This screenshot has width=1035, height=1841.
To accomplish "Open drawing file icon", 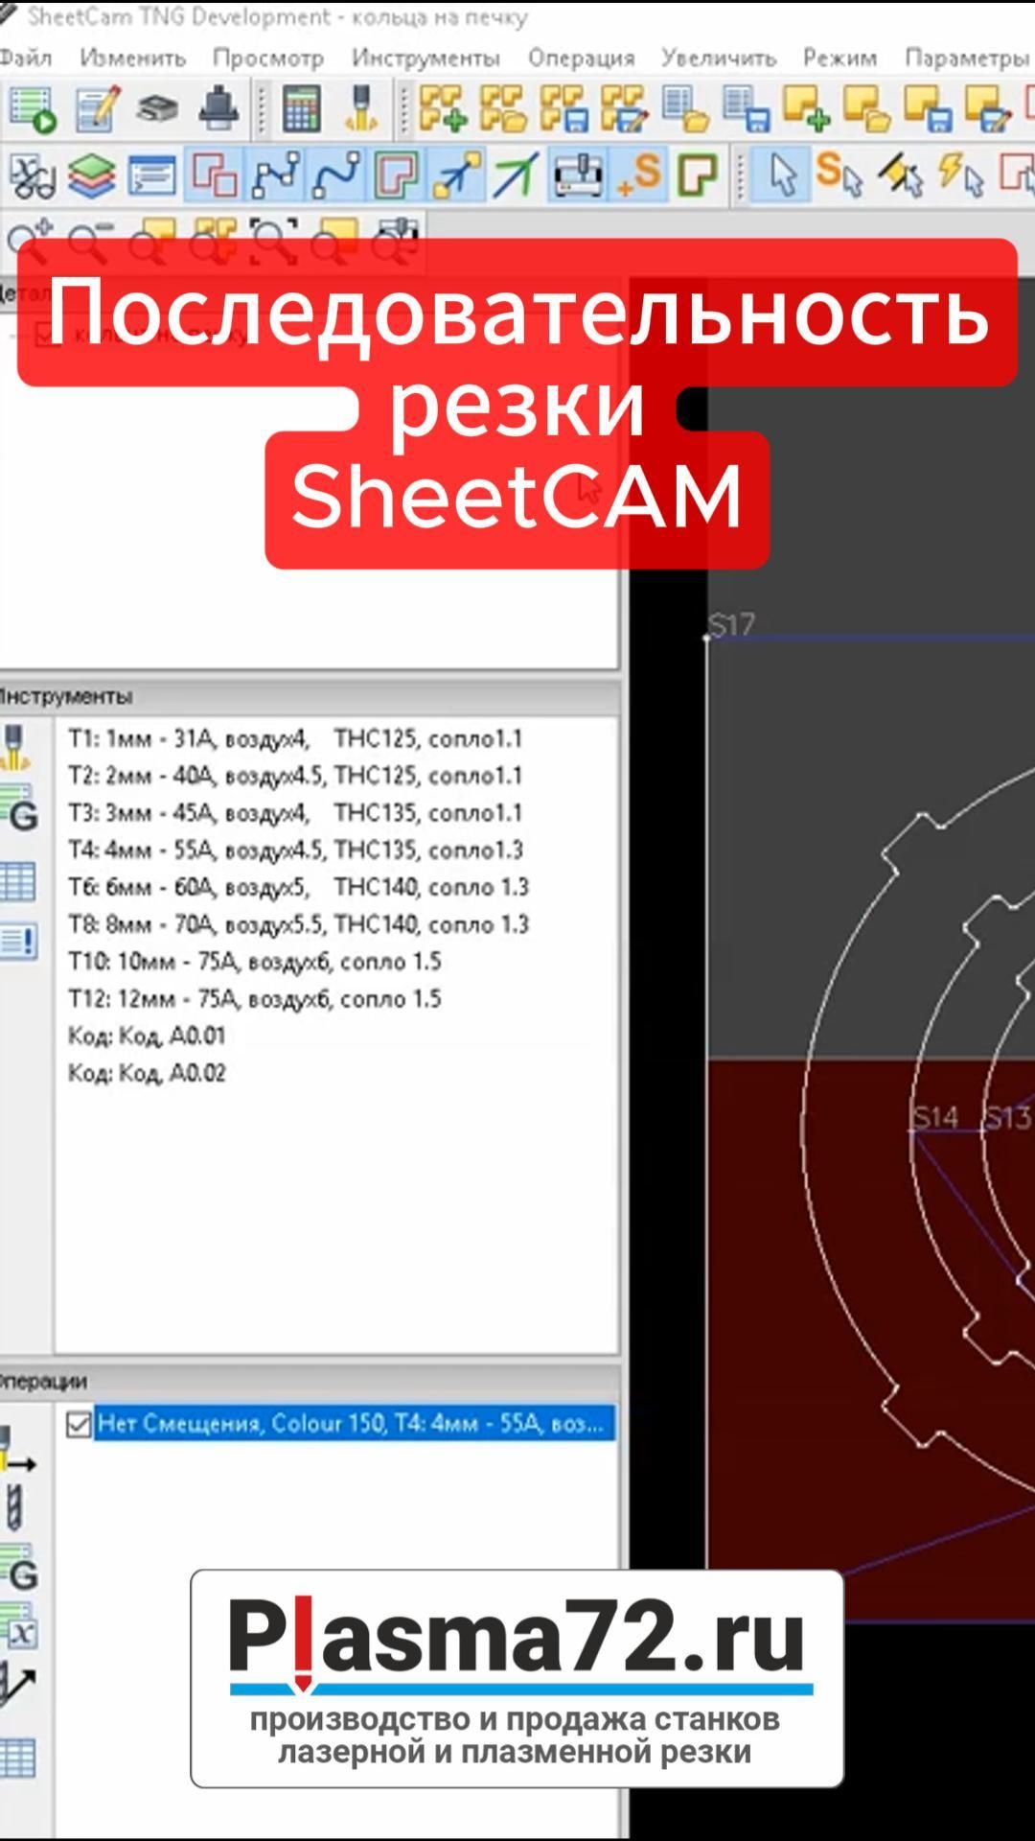I will (685, 110).
